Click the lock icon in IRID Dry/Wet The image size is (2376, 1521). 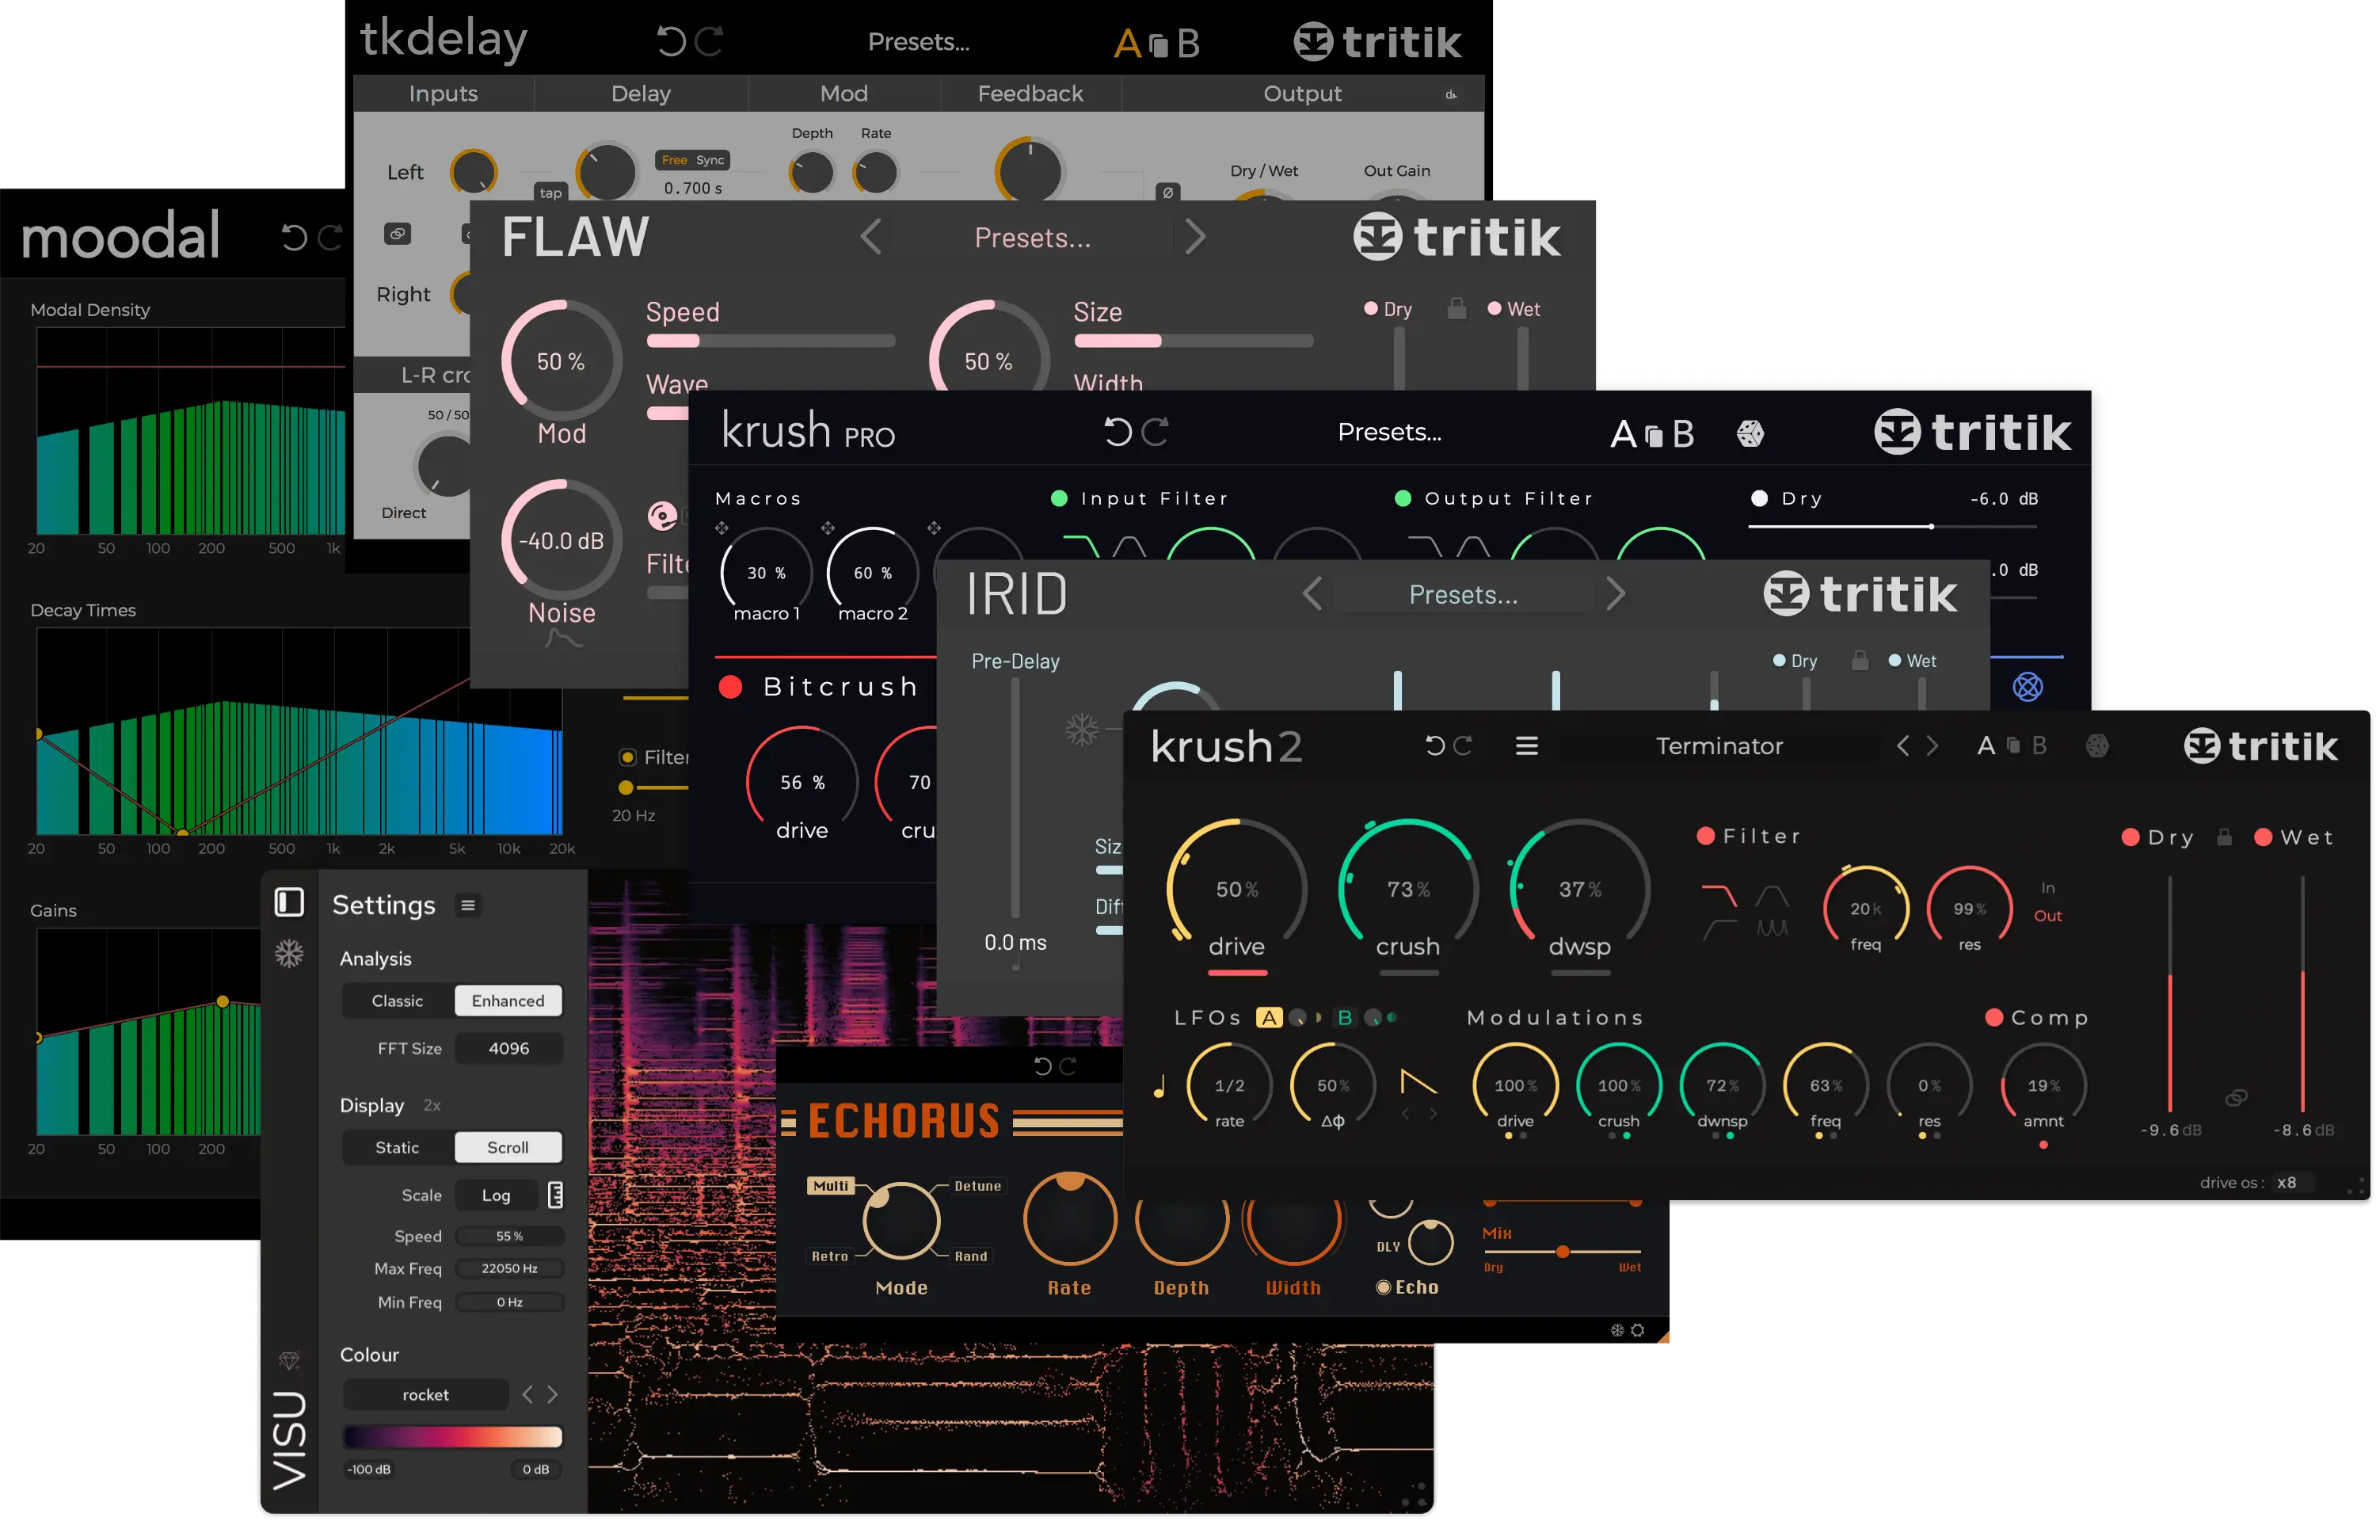click(x=1860, y=661)
